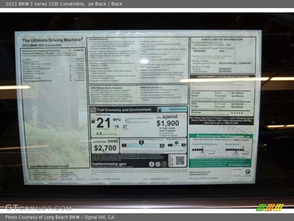The width and height of the screenshot is (294, 221).
Task: Click the BMW roundel logo
Action: tap(248, 171)
